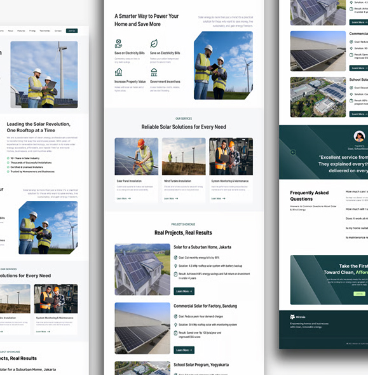Click the factory solar panels image, right page
The image size is (368, 375).
[x=318, y=51]
